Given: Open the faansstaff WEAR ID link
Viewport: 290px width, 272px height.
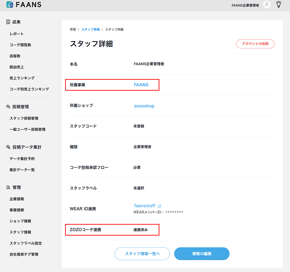Looking at the screenshot, I should pos(144,206).
